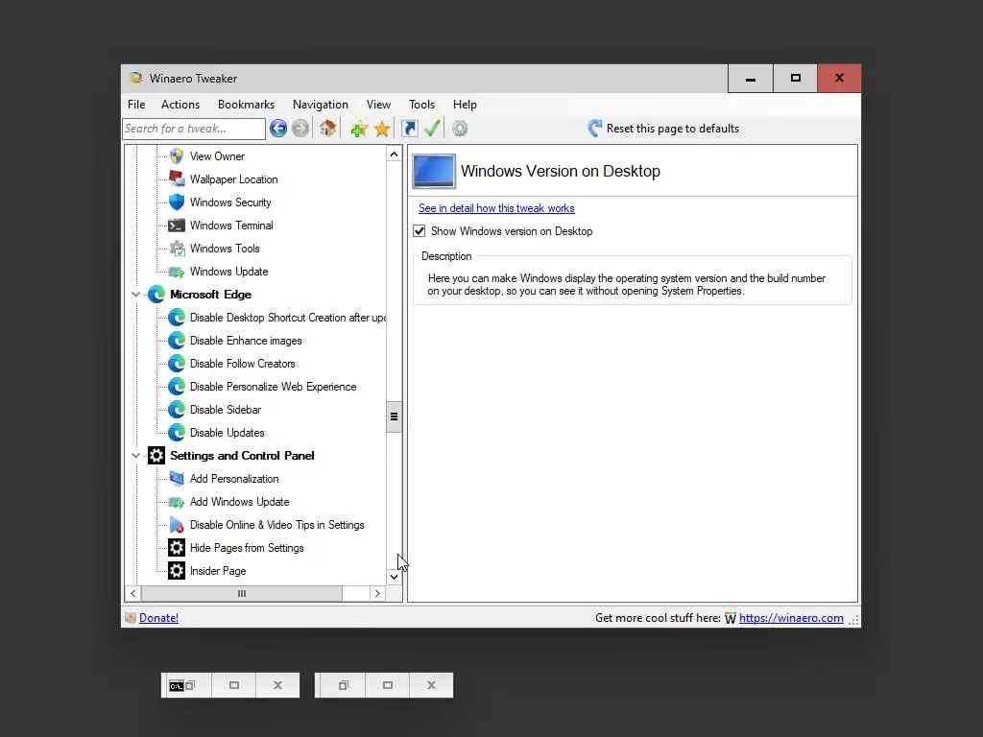Screen dimensions: 983x737
Task: Click the Add Personalization monitor icon
Action: pos(177,479)
